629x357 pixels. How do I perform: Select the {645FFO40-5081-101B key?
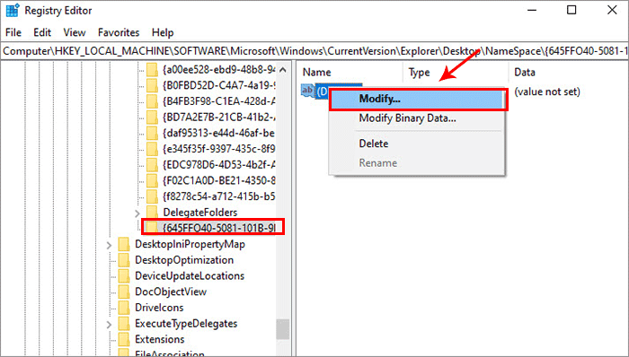tap(219, 228)
